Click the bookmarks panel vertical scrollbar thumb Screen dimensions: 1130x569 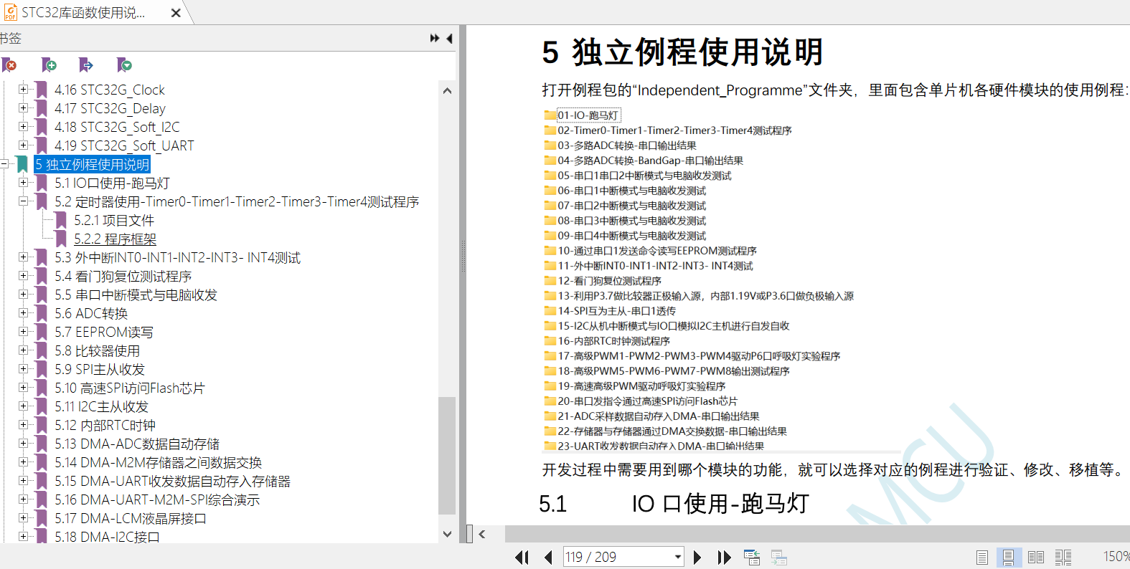pos(447,455)
